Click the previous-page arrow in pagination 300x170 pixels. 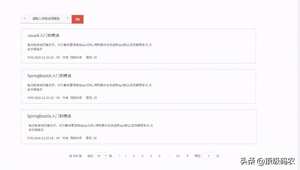click(x=120, y=155)
